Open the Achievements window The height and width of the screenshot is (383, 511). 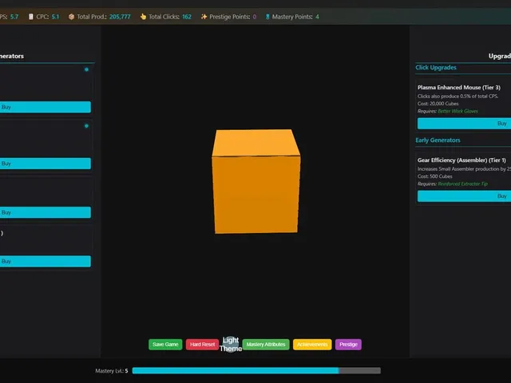(x=312, y=344)
